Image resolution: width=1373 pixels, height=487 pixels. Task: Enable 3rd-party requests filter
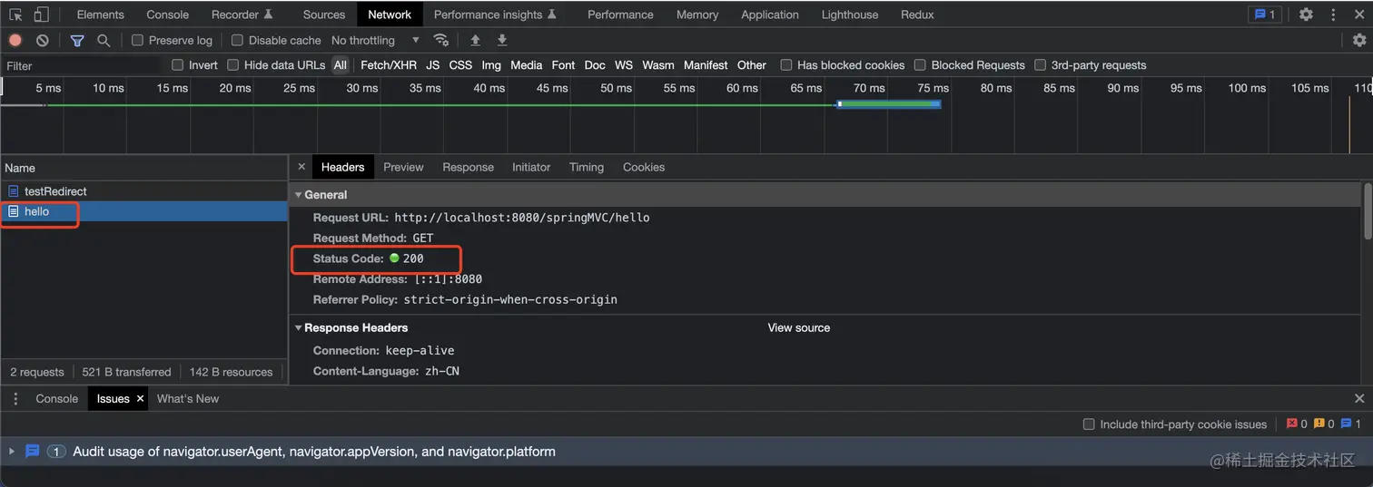(x=1041, y=65)
